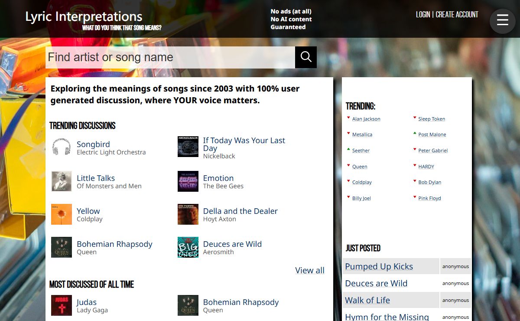This screenshot has height=321, width=520.
Task: Click Queen album cover under Most Discussed
Action: (x=188, y=305)
